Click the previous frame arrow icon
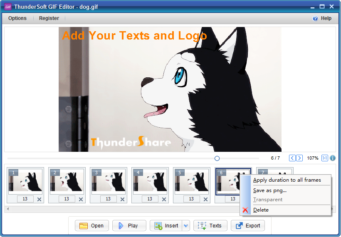The width and height of the screenshot is (341, 237). click(292, 158)
